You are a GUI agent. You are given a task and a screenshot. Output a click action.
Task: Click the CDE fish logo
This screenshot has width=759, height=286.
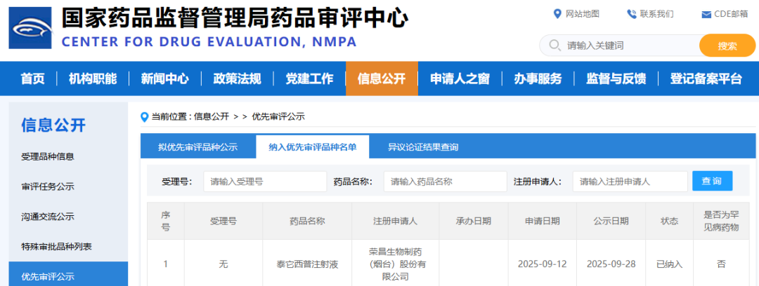point(30,28)
